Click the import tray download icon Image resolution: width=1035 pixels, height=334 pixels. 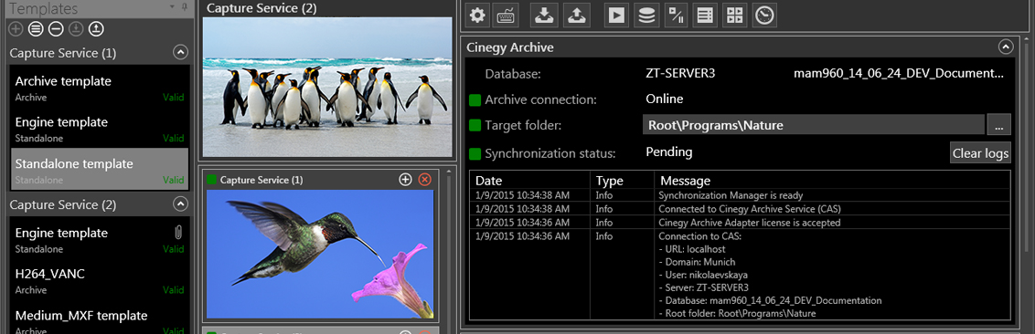coord(545,16)
